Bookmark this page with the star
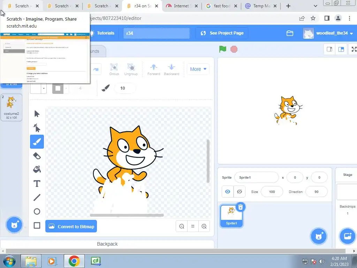The width and height of the screenshot is (357, 268). [x=313, y=18]
